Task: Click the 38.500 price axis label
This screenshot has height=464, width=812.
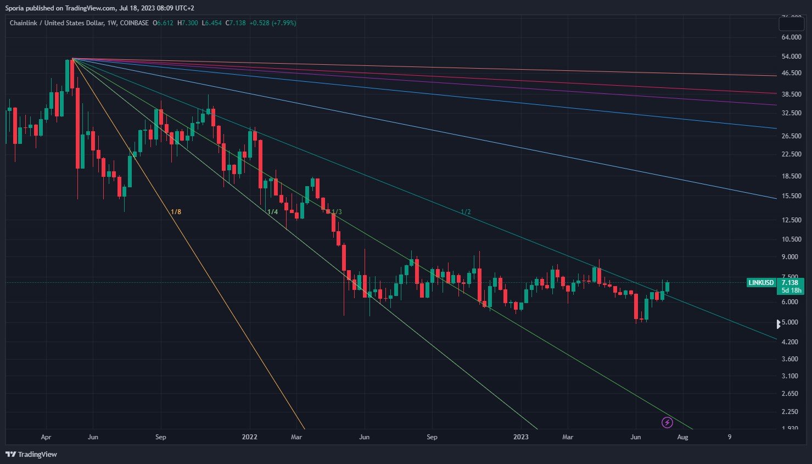Action: click(x=791, y=94)
